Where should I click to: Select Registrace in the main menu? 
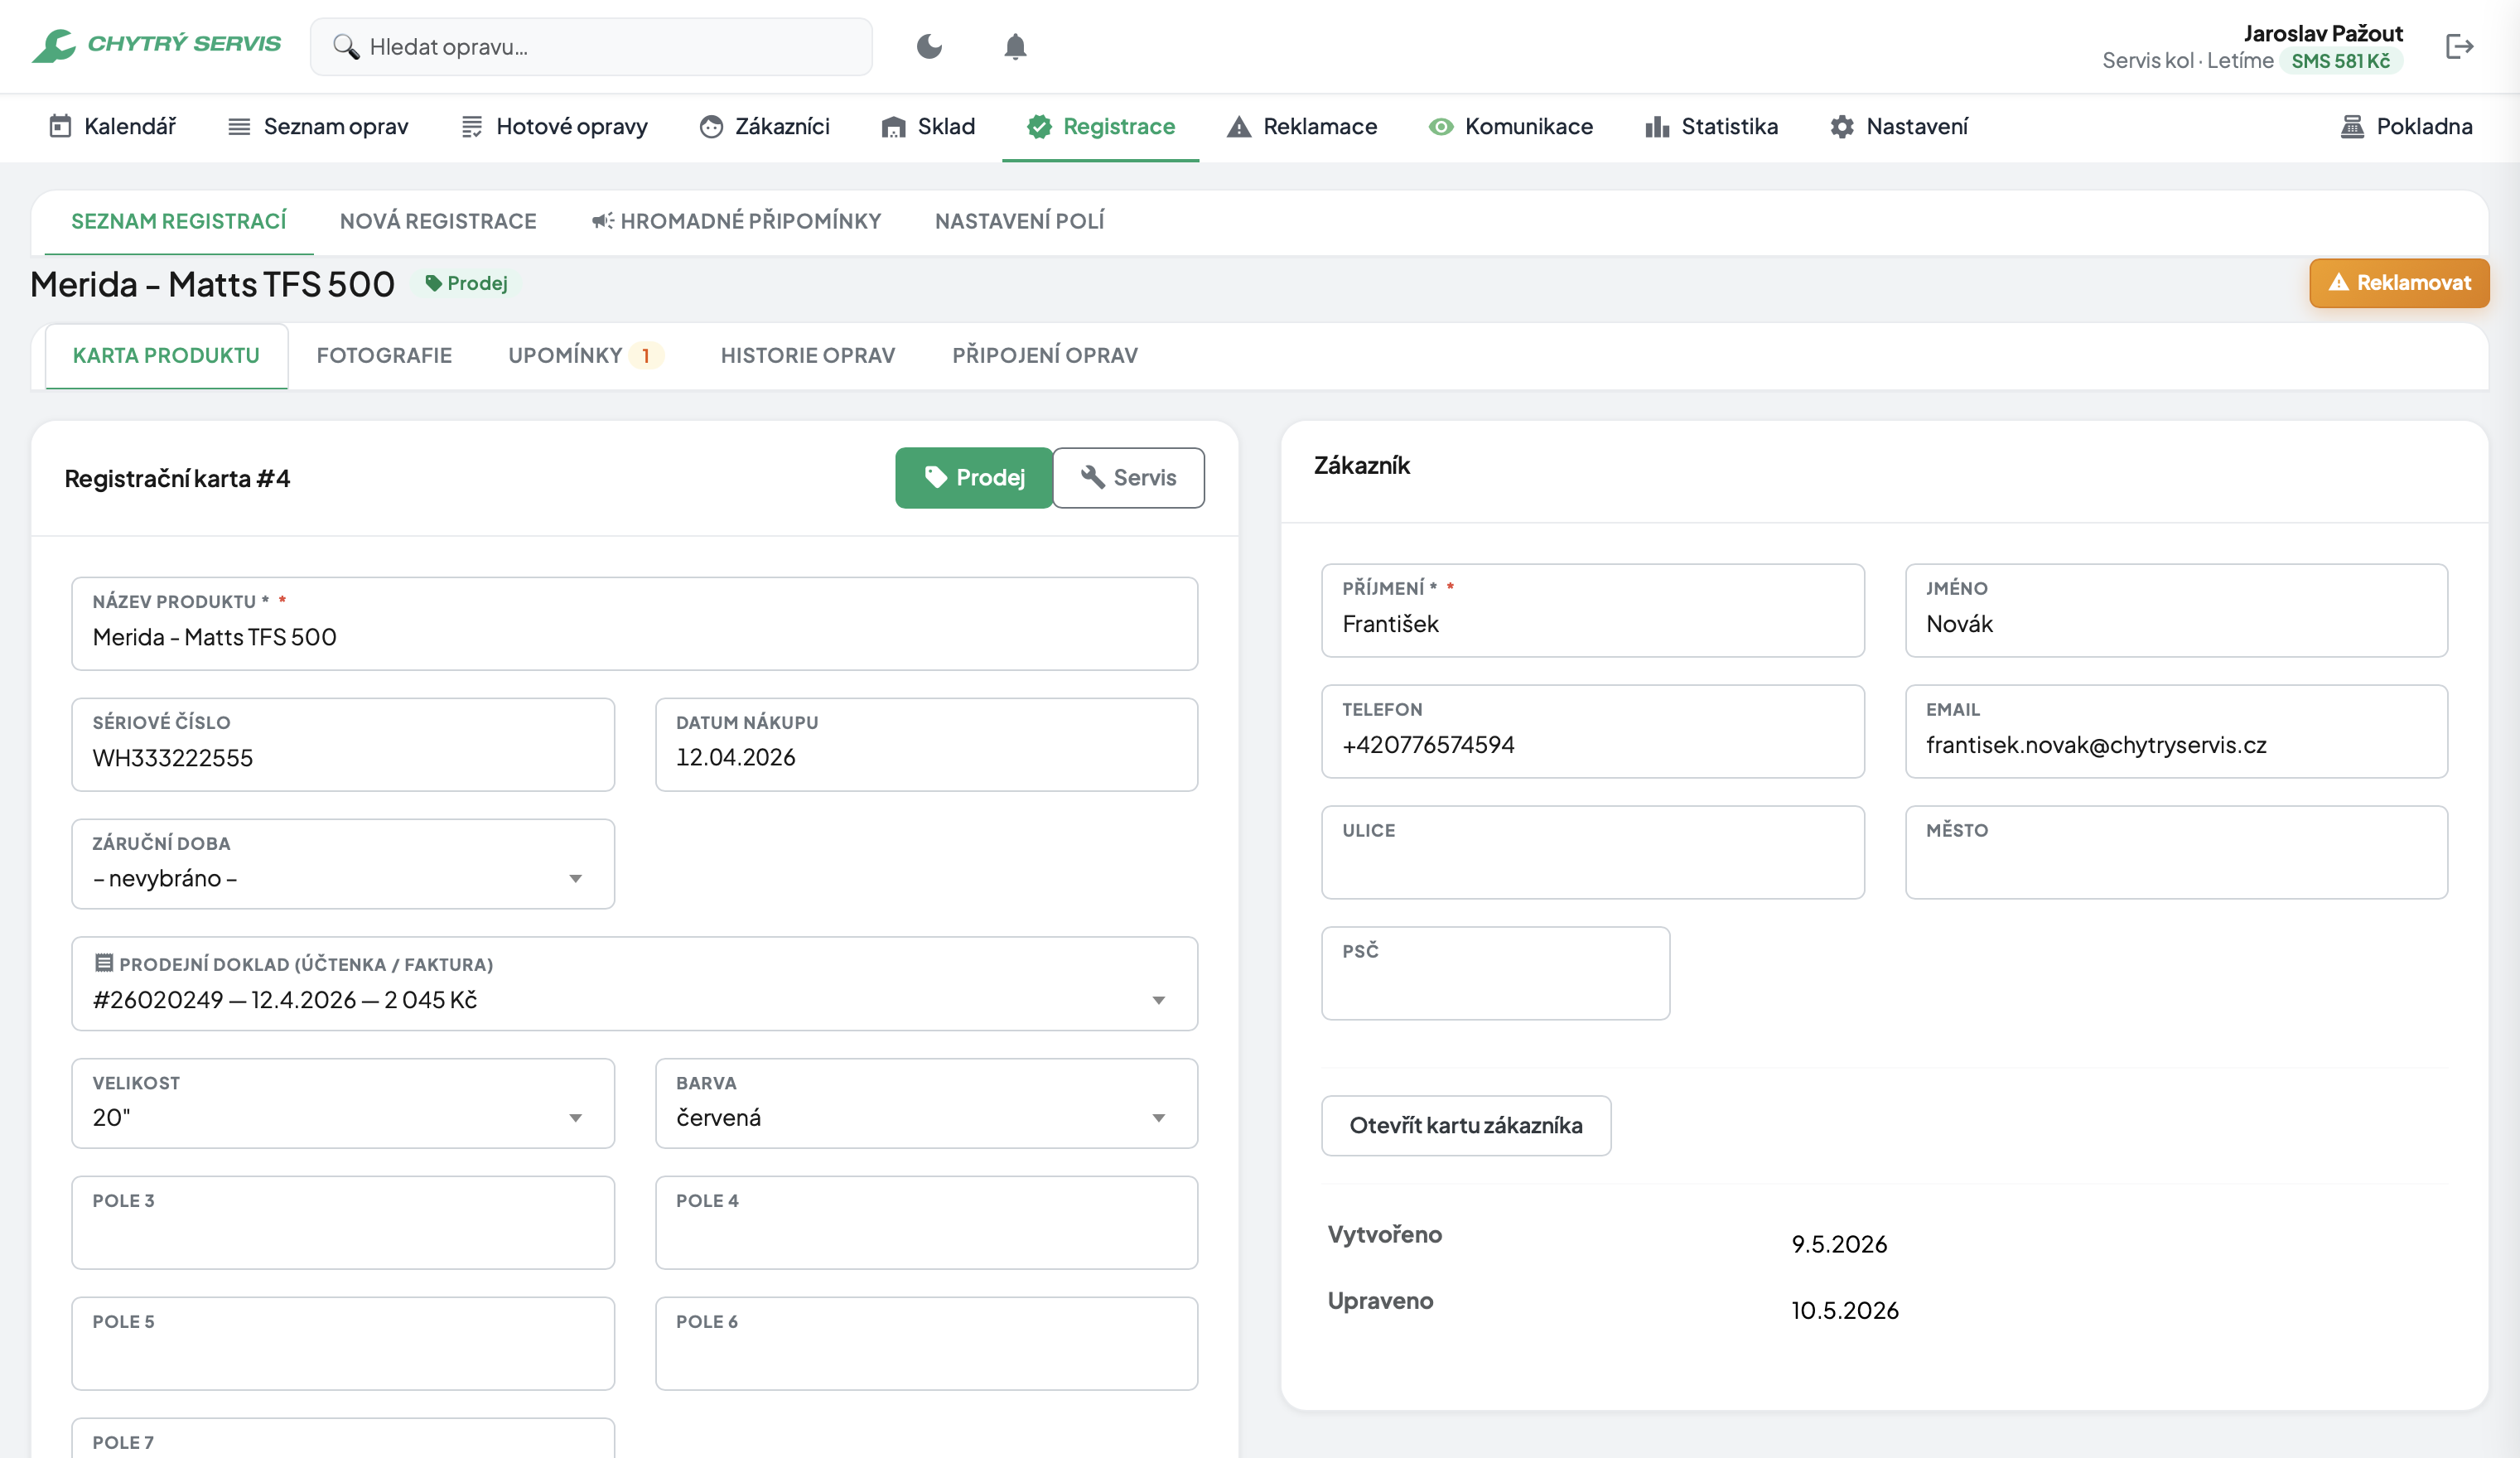tap(1101, 126)
